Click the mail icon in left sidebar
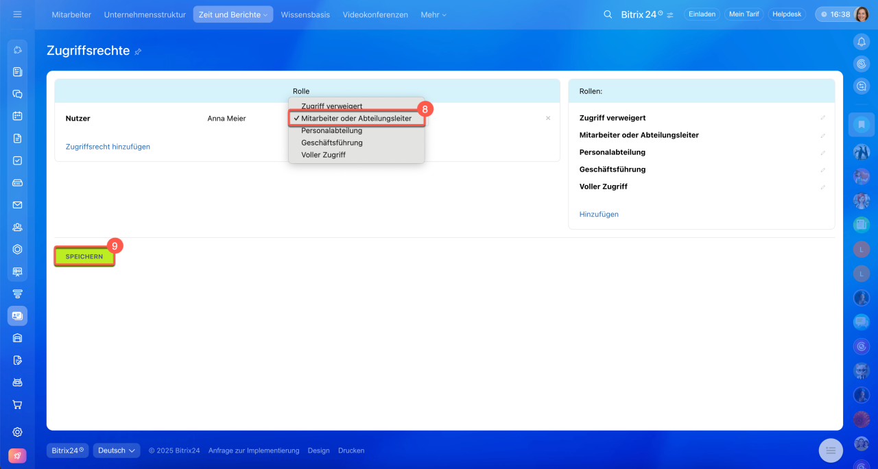The image size is (878, 469). coord(18,205)
